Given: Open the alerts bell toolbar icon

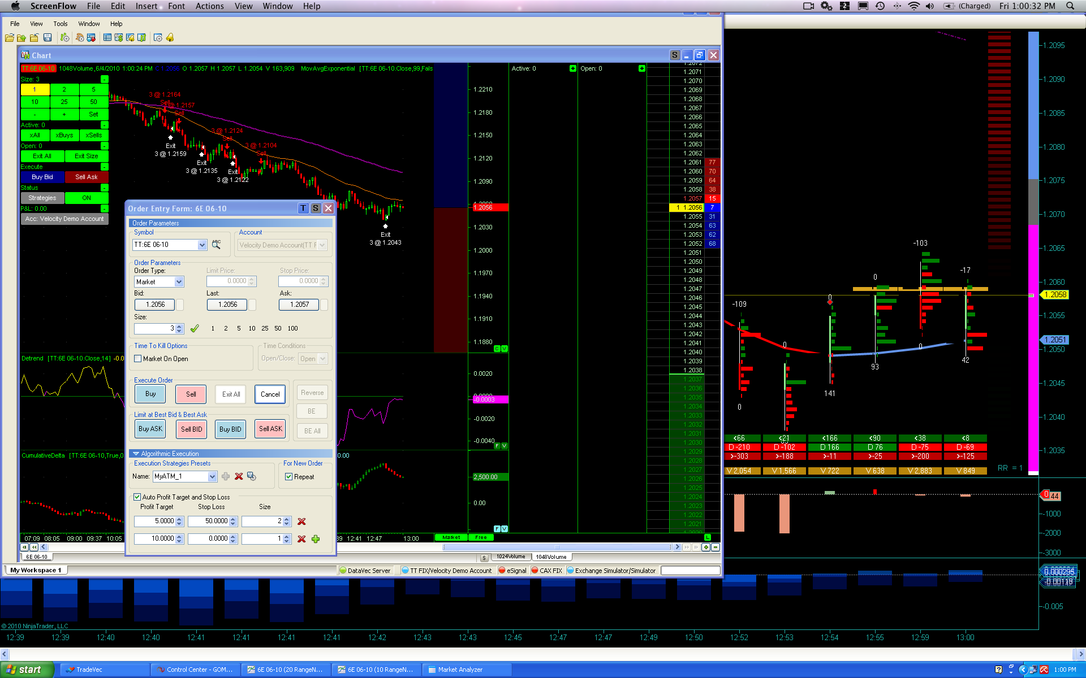Looking at the screenshot, I should (170, 38).
